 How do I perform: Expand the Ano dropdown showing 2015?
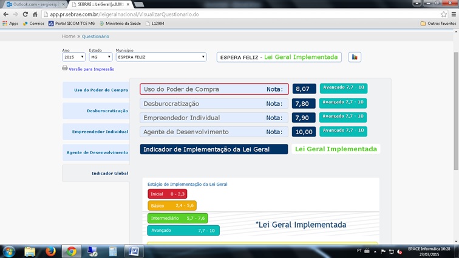click(73, 57)
